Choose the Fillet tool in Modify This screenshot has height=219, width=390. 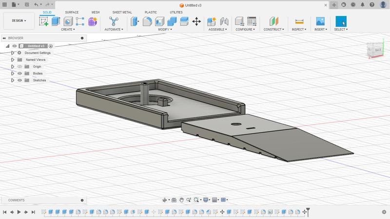147,21
